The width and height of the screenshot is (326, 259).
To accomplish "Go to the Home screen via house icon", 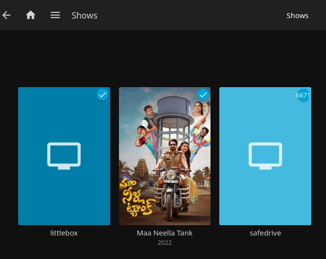I will 31,15.
